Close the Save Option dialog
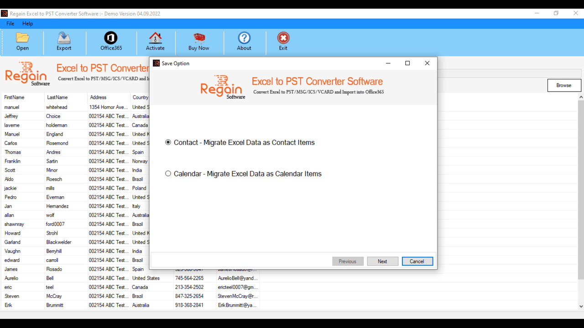Viewport: 584px width, 328px height. [x=427, y=63]
